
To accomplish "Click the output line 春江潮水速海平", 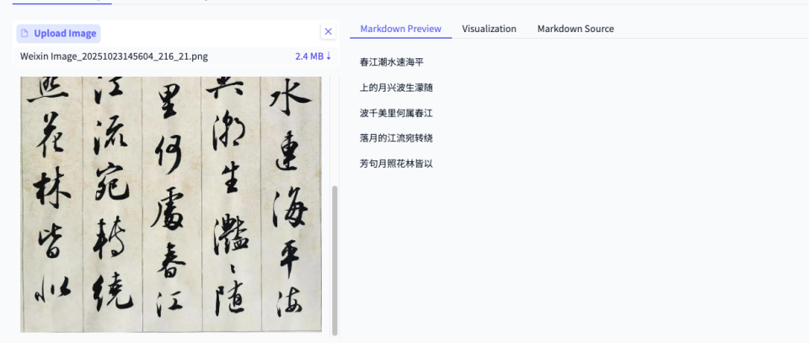I will click(392, 62).
